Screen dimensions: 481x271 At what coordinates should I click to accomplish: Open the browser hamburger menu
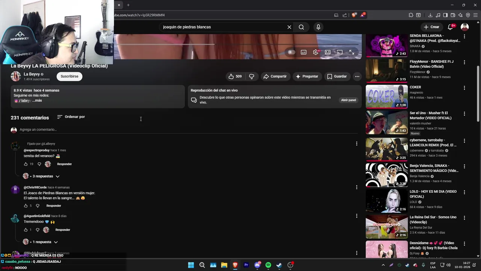coord(476,15)
